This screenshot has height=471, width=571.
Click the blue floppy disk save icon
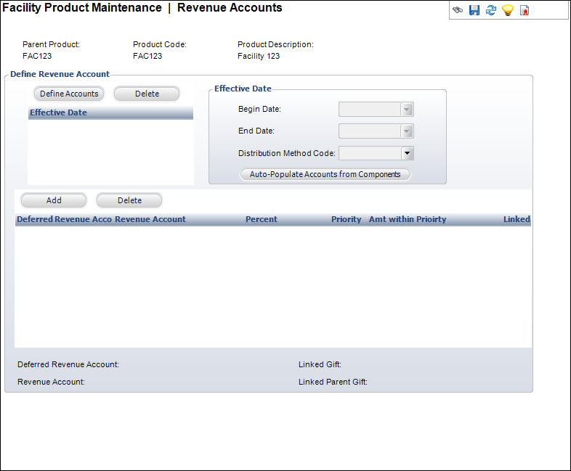tap(474, 10)
